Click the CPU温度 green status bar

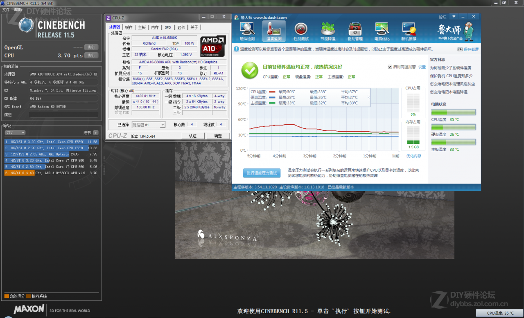coord(453,112)
